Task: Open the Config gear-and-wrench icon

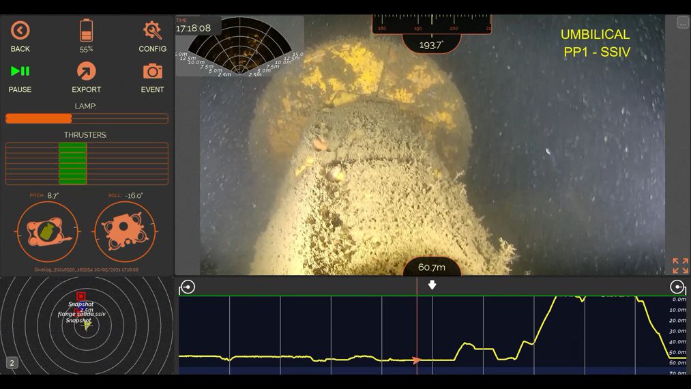Action: click(152, 31)
